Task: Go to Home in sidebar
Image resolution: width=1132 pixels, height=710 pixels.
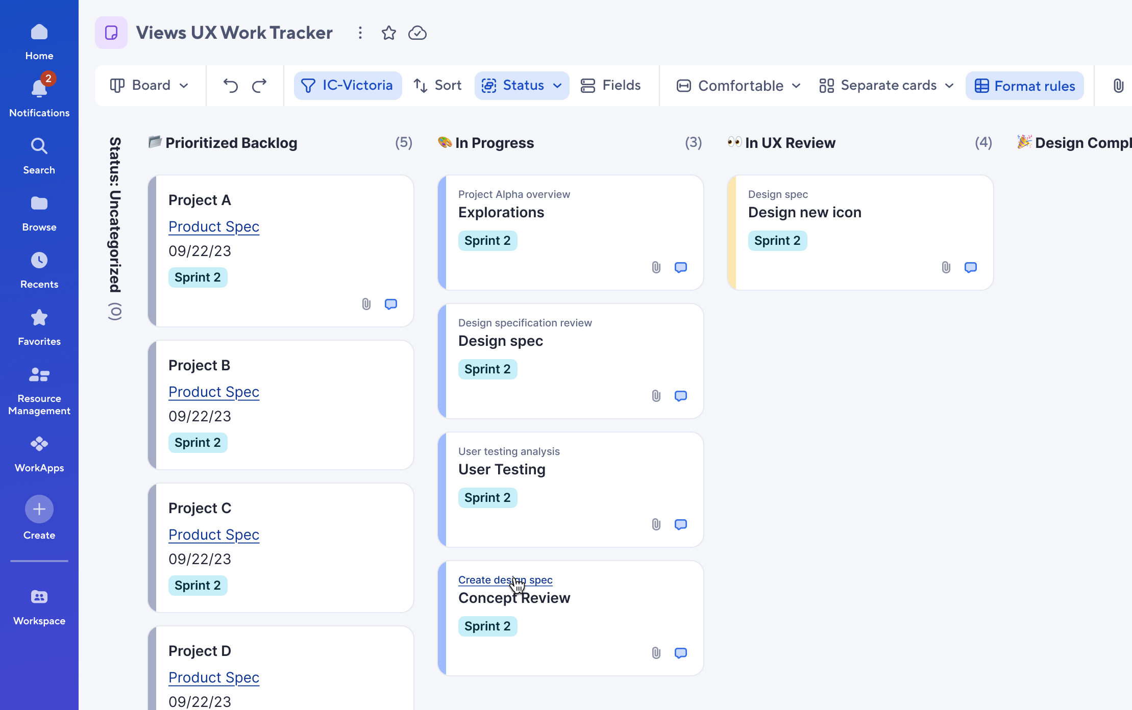Action: pyautogui.click(x=39, y=42)
